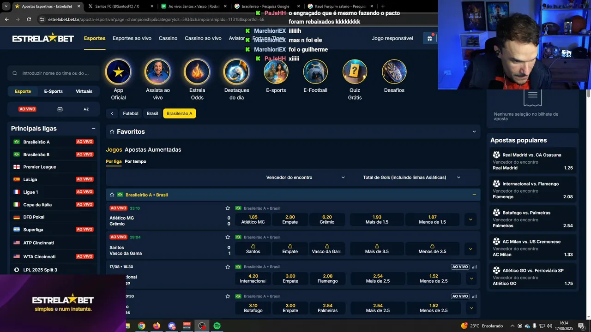
Task: Open the Cassino ao vivo menu
Action: pos(203,38)
